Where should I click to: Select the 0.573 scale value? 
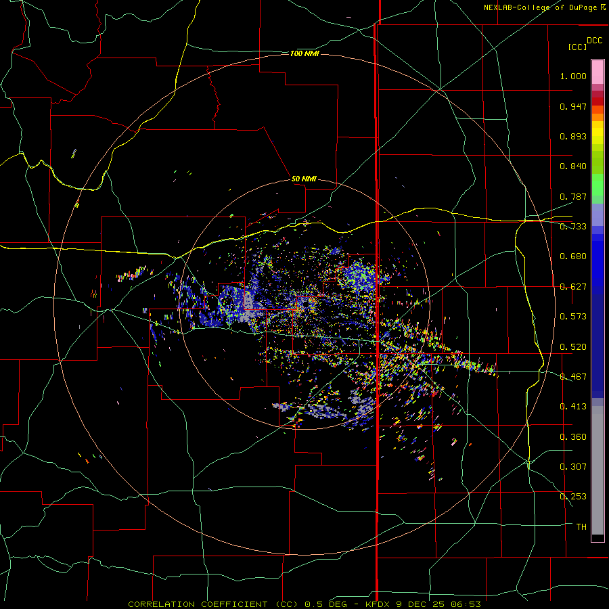pos(573,317)
